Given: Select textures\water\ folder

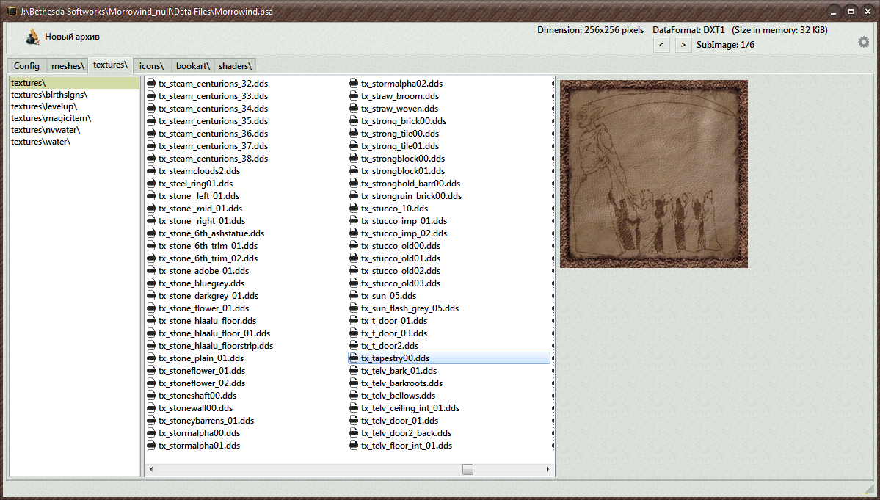Looking at the screenshot, I should point(40,142).
